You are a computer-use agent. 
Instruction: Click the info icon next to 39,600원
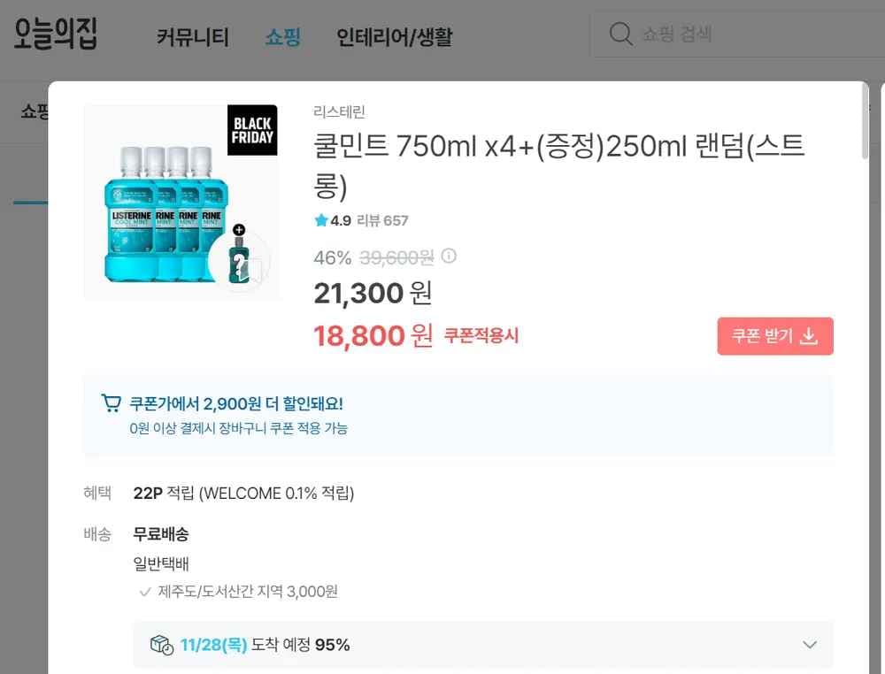[x=449, y=256]
